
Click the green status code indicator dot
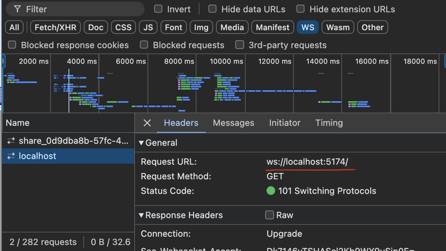pyautogui.click(x=271, y=191)
